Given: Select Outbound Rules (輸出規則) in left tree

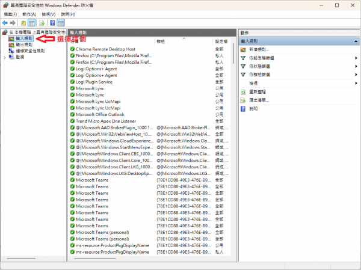Looking at the screenshot, I should (24, 44).
